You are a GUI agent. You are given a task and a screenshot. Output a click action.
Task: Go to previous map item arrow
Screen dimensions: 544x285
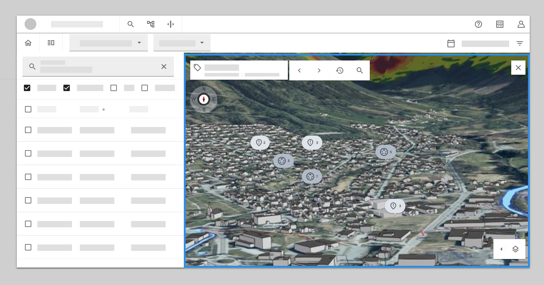tap(300, 70)
